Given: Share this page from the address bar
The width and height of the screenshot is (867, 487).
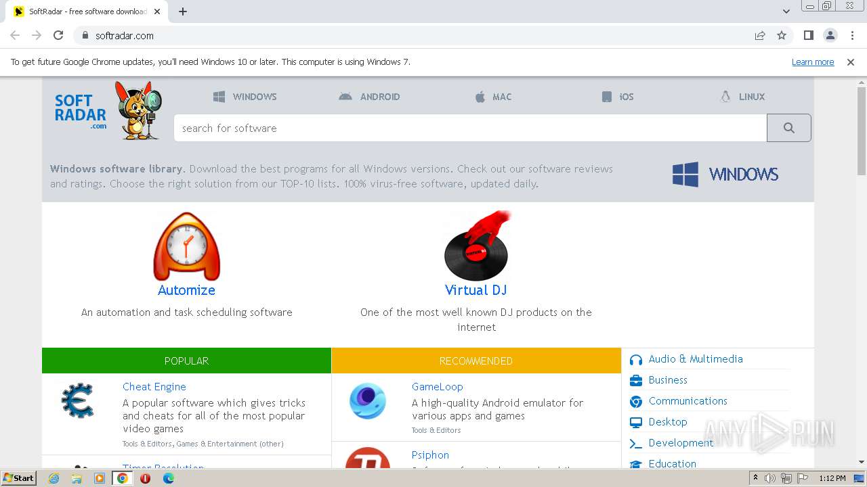Looking at the screenshot, I should pos(760,35).
